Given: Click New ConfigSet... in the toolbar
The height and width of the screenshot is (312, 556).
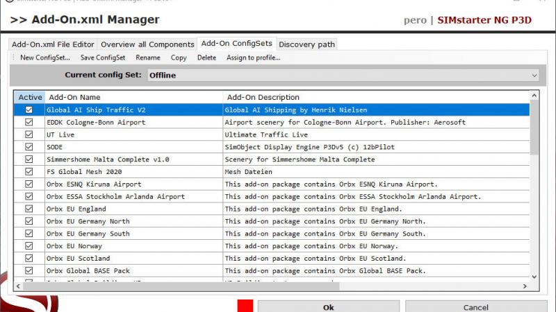Looking at the screenshot, I should (45, 58).
